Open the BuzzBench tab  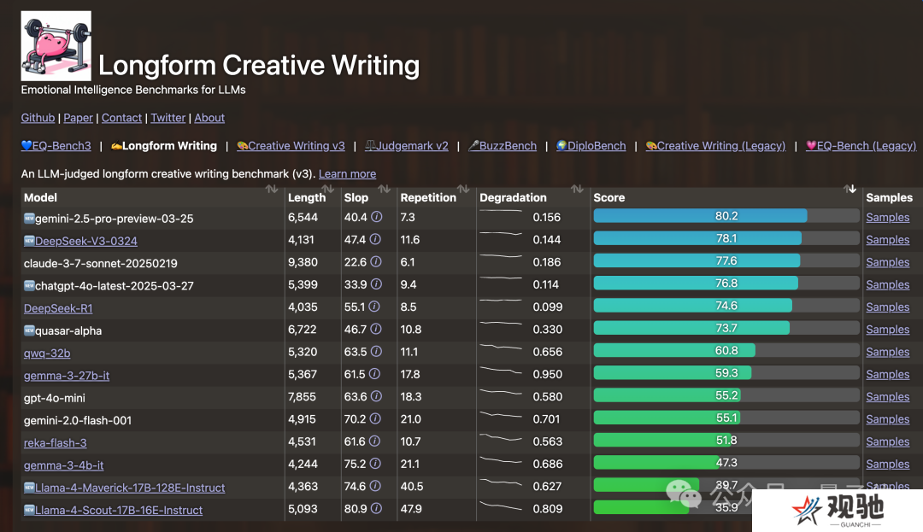tap(503, 146)
